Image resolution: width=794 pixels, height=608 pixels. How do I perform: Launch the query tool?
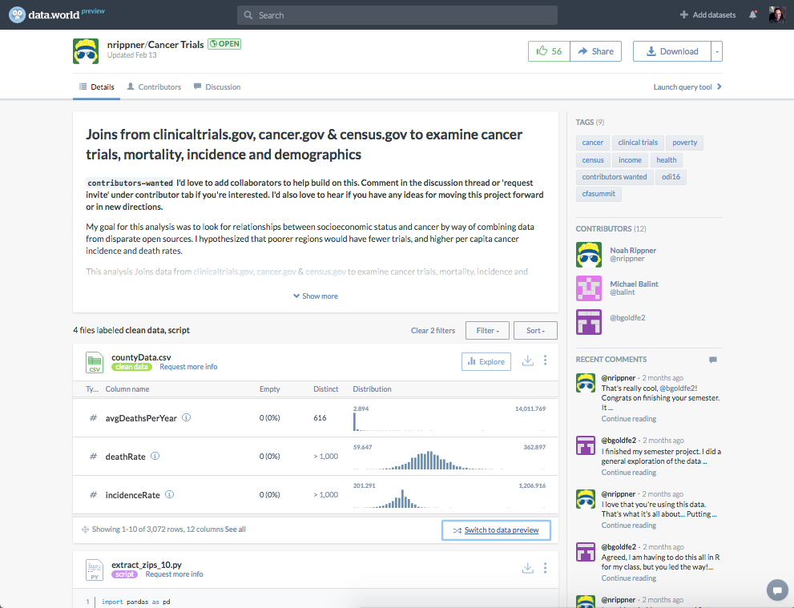click(687, 87)
